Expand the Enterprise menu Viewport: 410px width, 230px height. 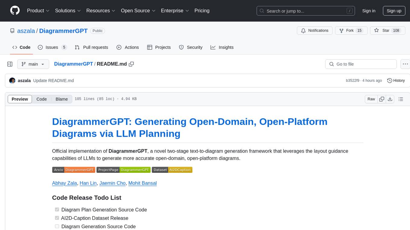[175, 11]
